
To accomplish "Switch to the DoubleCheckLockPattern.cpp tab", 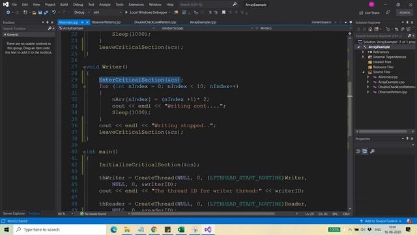I will [x=155, y=22].
